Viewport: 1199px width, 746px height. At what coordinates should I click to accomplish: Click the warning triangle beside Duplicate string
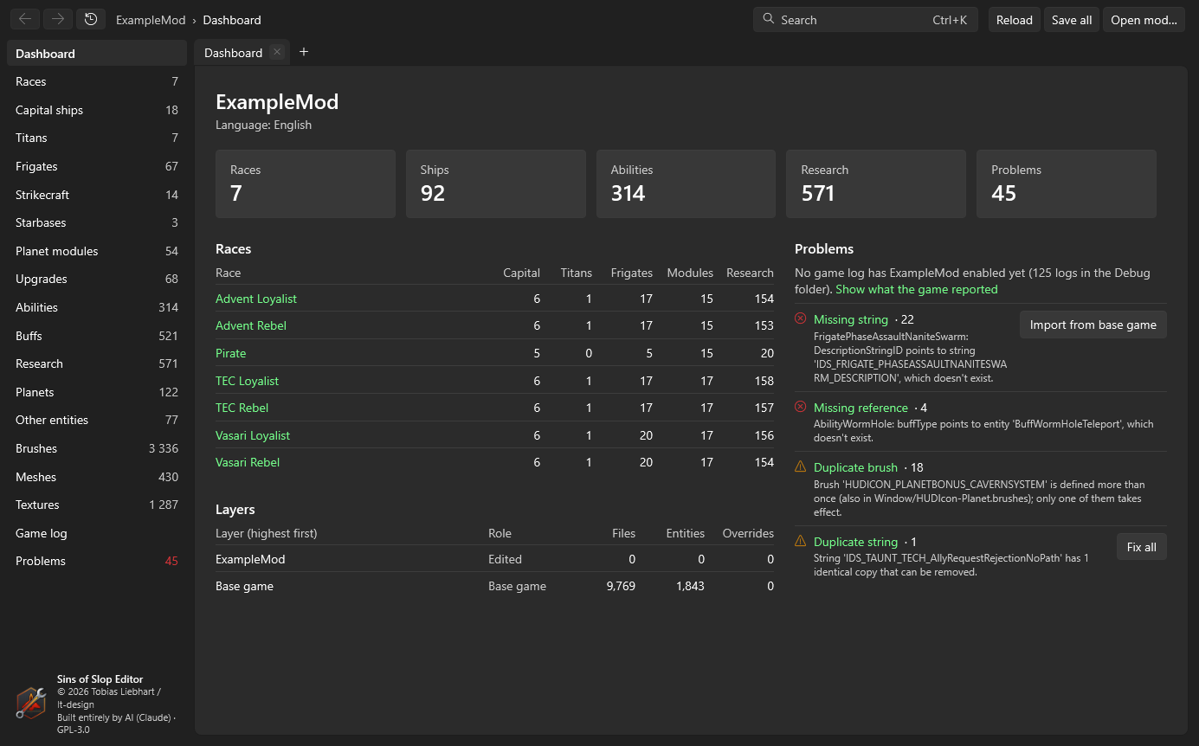tap(800, 542)
